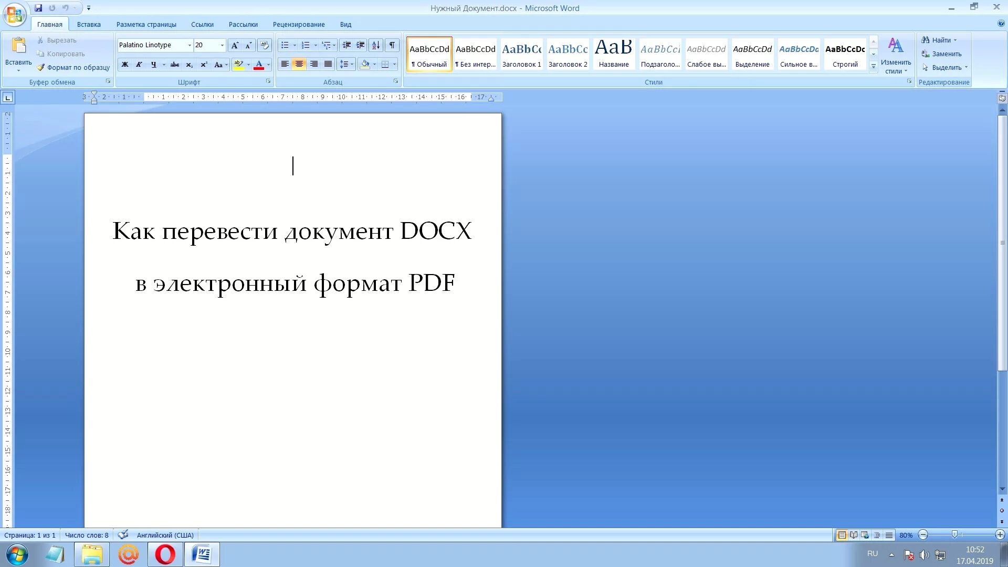
Task: Switch to draft view
Action: 888,535
